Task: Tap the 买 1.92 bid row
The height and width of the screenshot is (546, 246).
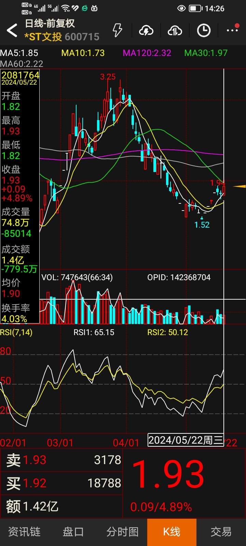Action: pyautogui.click(x=61, y=483)
